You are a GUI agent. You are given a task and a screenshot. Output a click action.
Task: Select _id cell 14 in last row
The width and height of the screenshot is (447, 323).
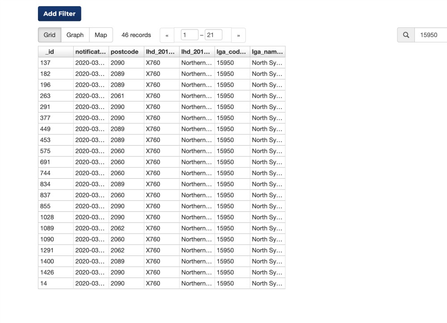pos(55,283)
